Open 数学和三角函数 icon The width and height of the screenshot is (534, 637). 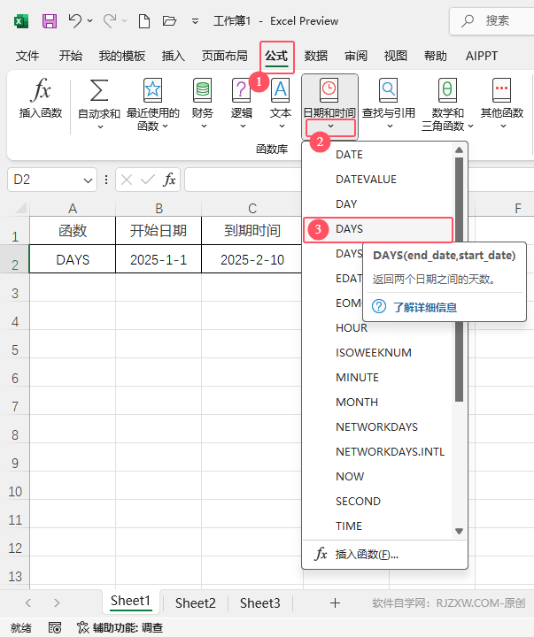coord(447,90)
